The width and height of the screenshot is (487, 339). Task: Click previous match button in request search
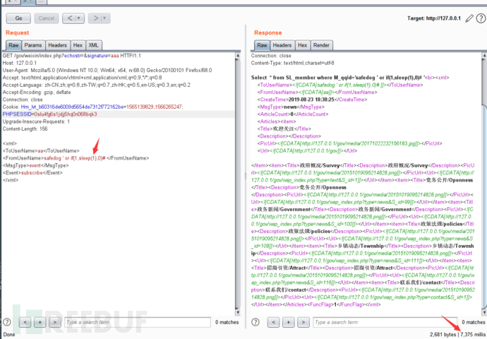[25, 322]
